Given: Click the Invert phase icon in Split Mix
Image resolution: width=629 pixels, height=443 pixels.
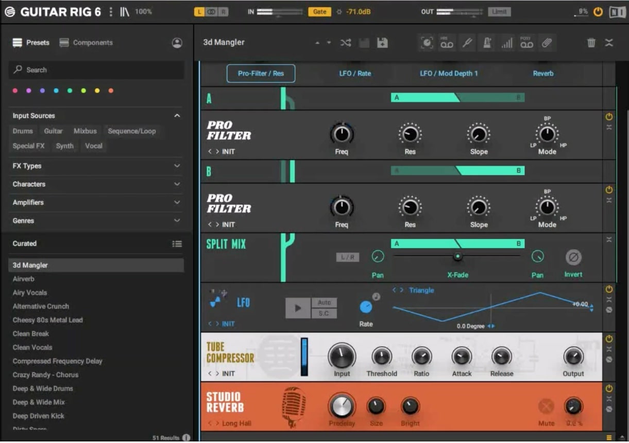Looking at the screenshot, I should [573, 258].
